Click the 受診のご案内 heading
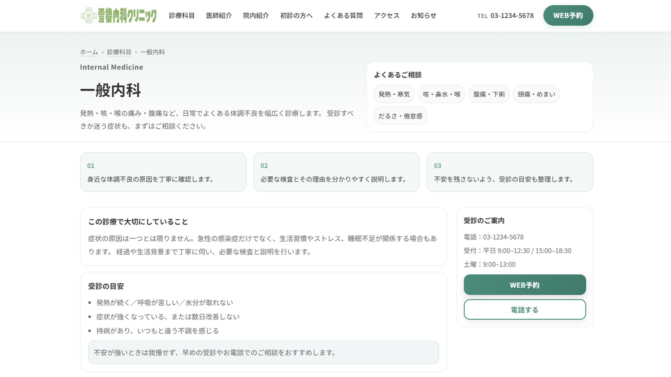 484,221
